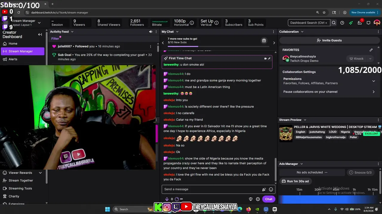
Task: Open Pause collaborations on your channel
Action: (x=329, y=92)
